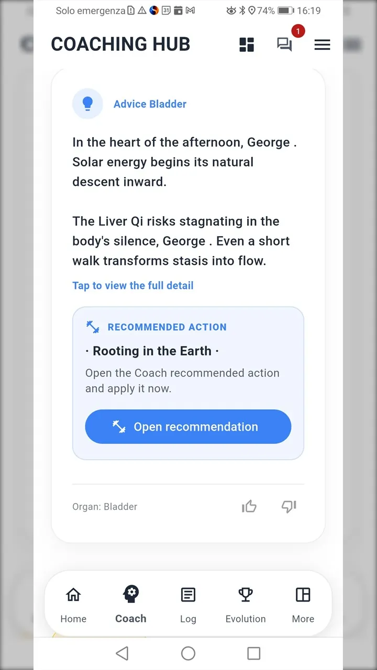
Task: Tap the Rooting in the Earth title
Action: coord(152,351)
